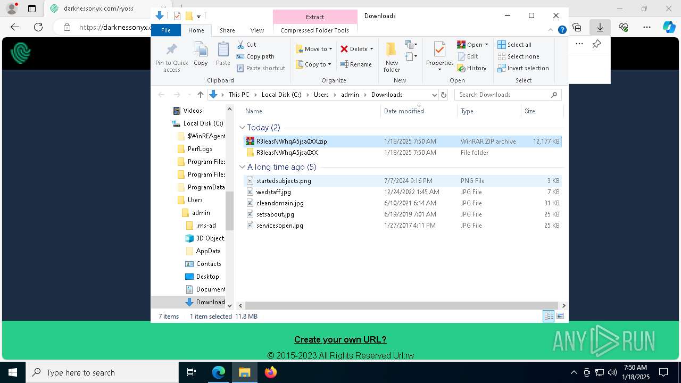This screenshot has height=383, width=681.
Task: Switch to Large icons view in status bar
Action: click(x=560, y=317)
